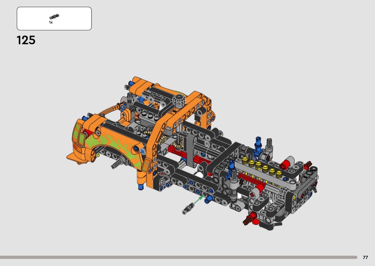Click step number 125

(26, 40)
